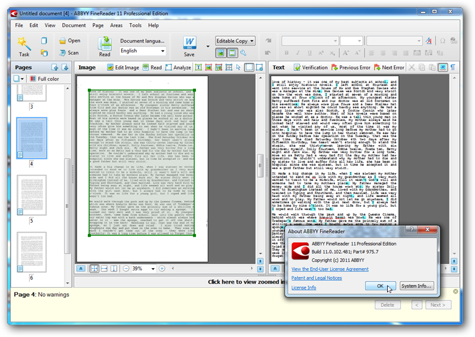Open the Areas menu
This screenshot has height=337, width=475.
tap(116, 26)
